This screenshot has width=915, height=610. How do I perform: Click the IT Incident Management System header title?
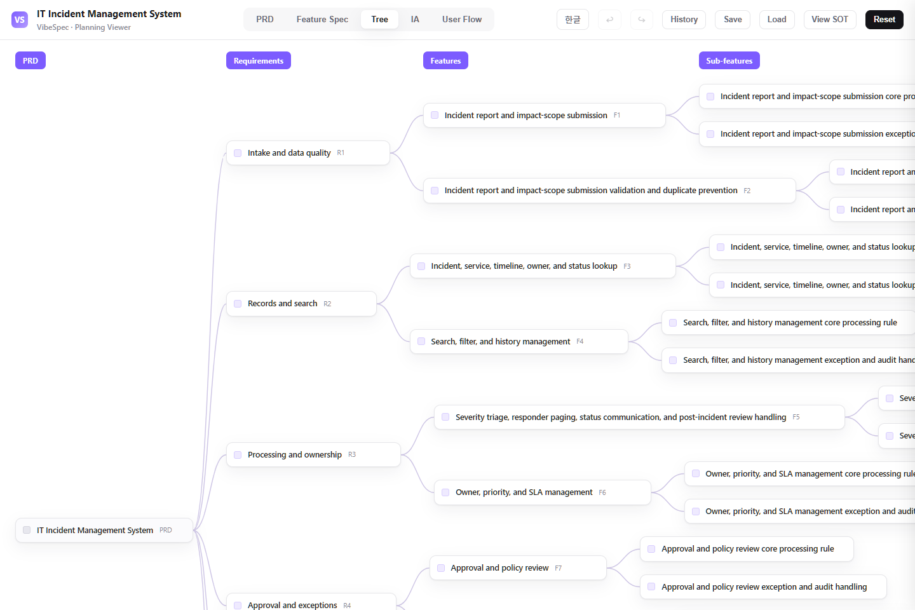click(109, 14)
